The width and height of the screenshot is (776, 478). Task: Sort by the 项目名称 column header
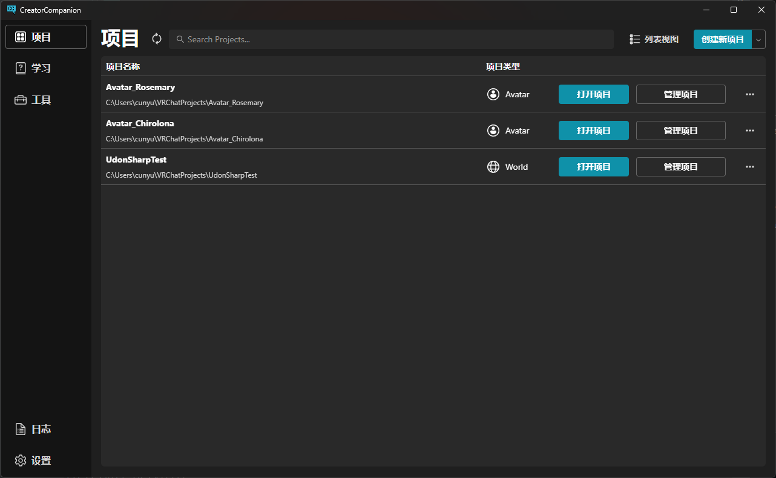(123, 66)
